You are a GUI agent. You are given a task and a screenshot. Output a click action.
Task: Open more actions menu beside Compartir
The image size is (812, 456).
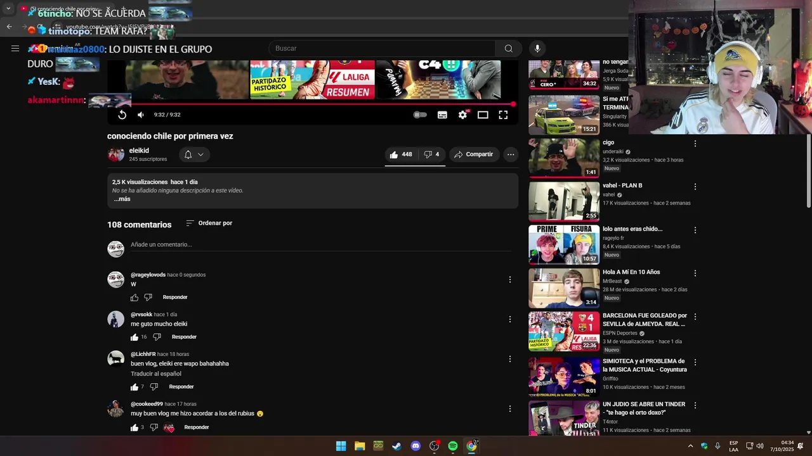(x=511, y=155)
